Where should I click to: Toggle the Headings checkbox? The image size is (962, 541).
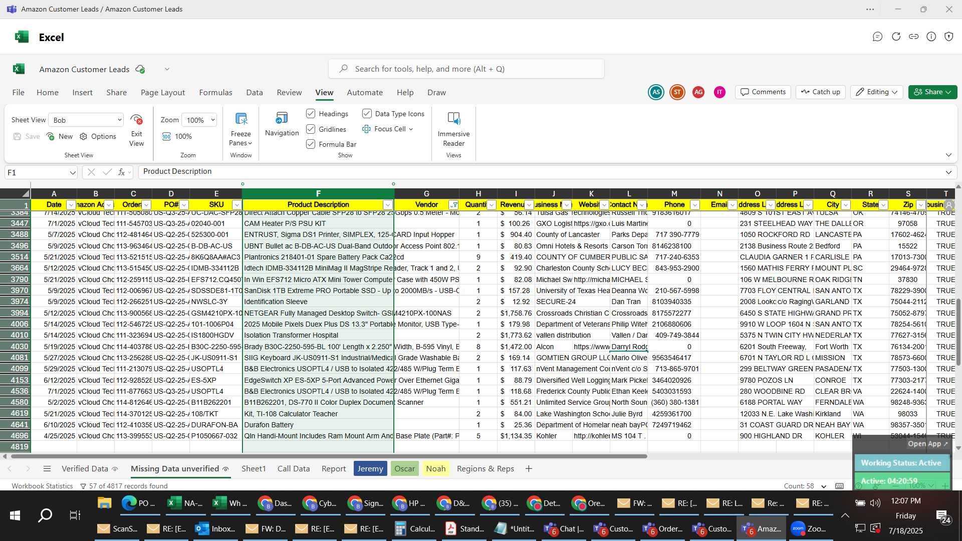click(311, 114)
